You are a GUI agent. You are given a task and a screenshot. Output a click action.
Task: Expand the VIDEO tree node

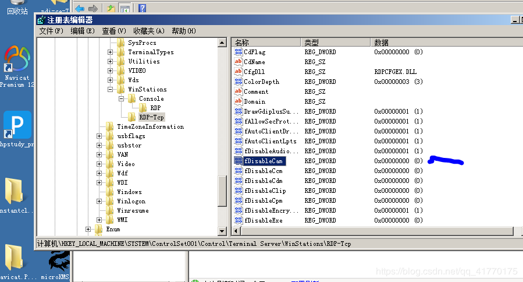[110, 71]
